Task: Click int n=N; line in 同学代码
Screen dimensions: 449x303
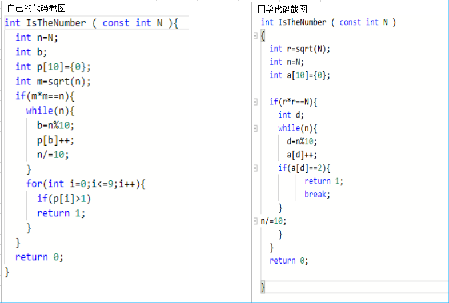Action: coord(287,62)
